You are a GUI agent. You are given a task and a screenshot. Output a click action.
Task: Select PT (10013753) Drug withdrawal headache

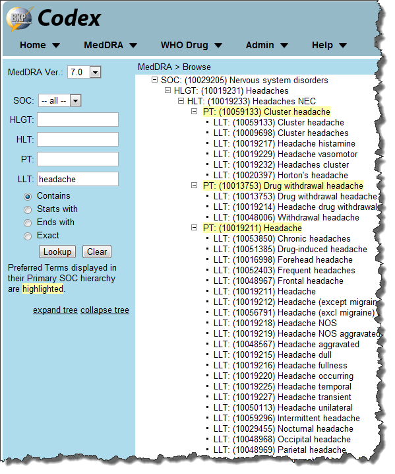[283, 186]
